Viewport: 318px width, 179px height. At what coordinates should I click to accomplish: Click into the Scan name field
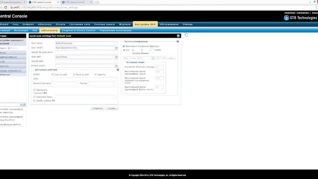(x=86, y=43)
